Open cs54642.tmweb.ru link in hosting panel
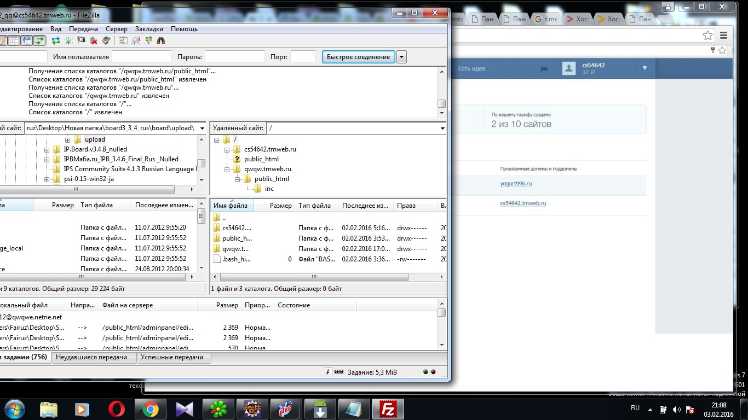This screenshot has width=748, height=420. tap(523, 203)
